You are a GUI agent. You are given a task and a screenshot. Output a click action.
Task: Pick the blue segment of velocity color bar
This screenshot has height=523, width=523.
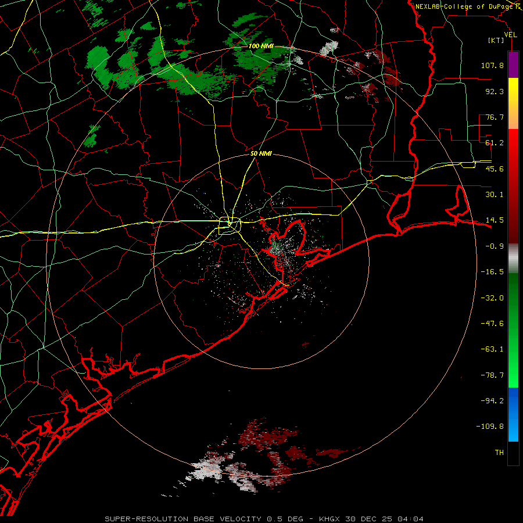pyautogui.click(x=513, y=414)
